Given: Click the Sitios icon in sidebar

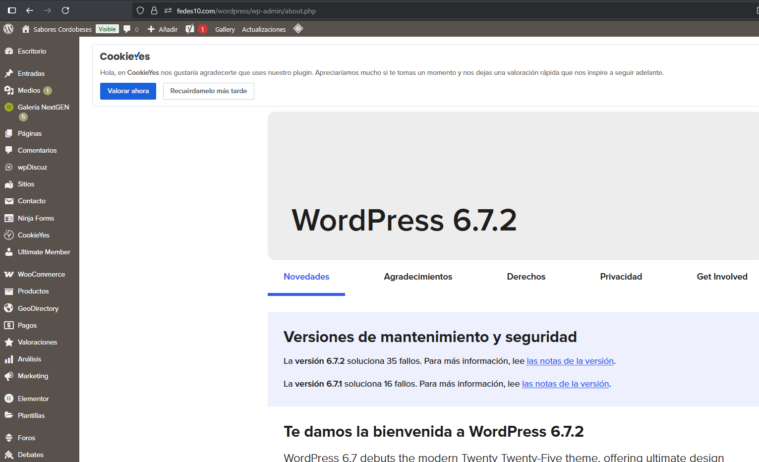Looking at the screenshot, I should tap(9, 184).
